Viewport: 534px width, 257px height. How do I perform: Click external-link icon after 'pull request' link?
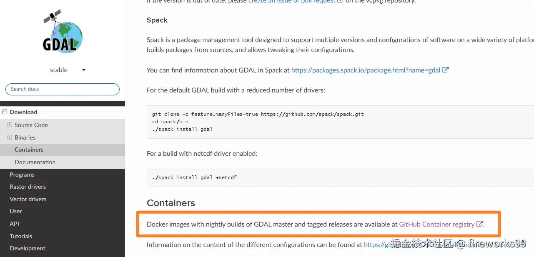(340, 1)
